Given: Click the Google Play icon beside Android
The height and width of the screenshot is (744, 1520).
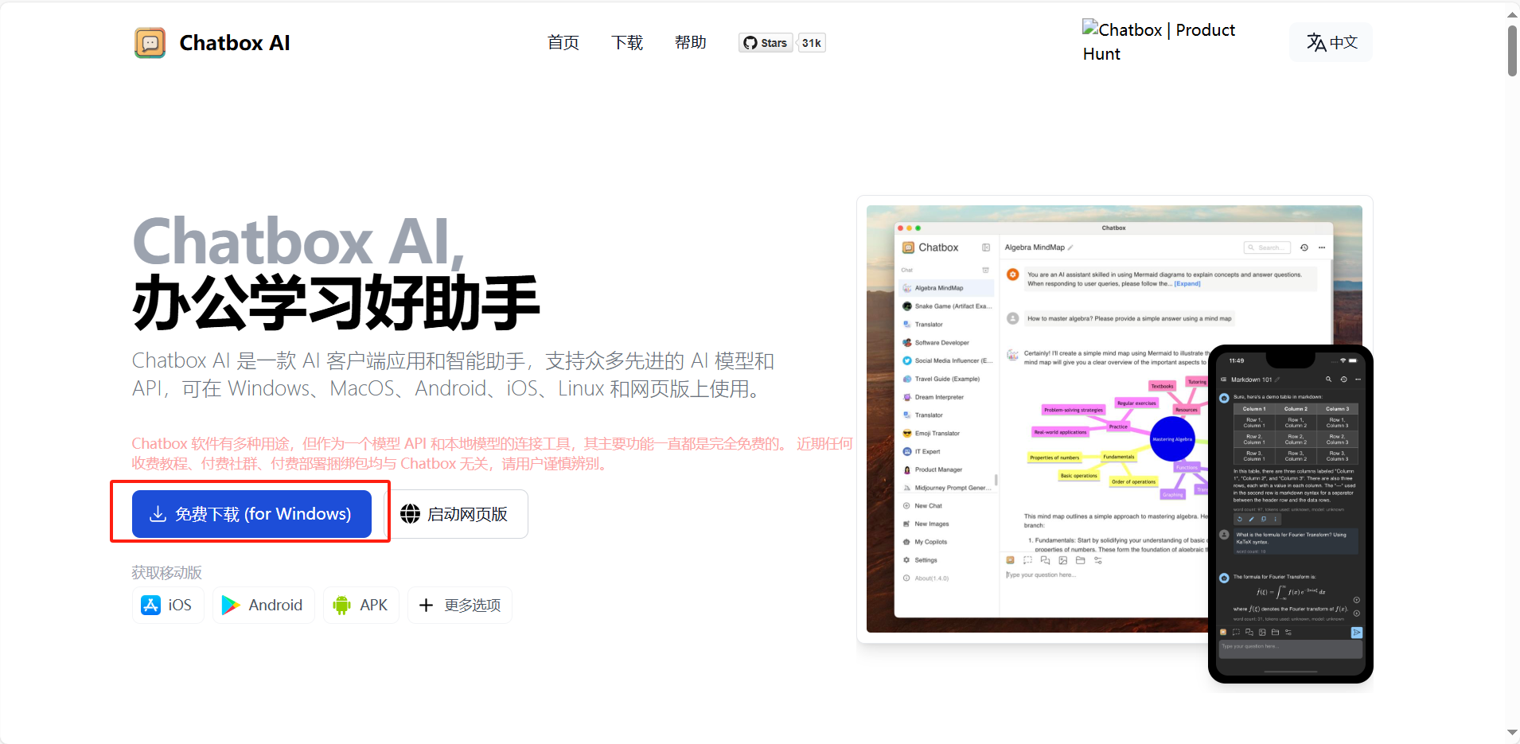Looking at the screenshot, I should tap(231, 605).
